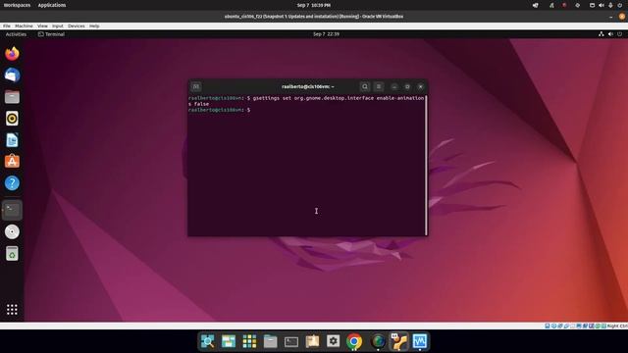
Task: Click host clock Sep 7 10:39 PM
Action: coord(314,5)
